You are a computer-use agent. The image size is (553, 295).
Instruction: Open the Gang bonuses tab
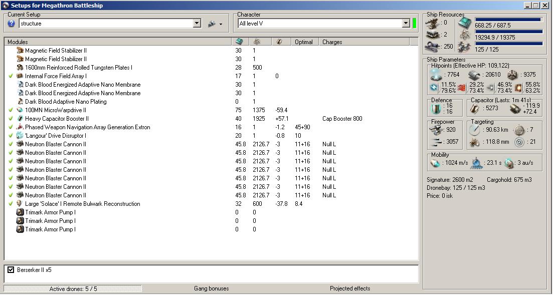pyautogui.click(x=211, y=288)
